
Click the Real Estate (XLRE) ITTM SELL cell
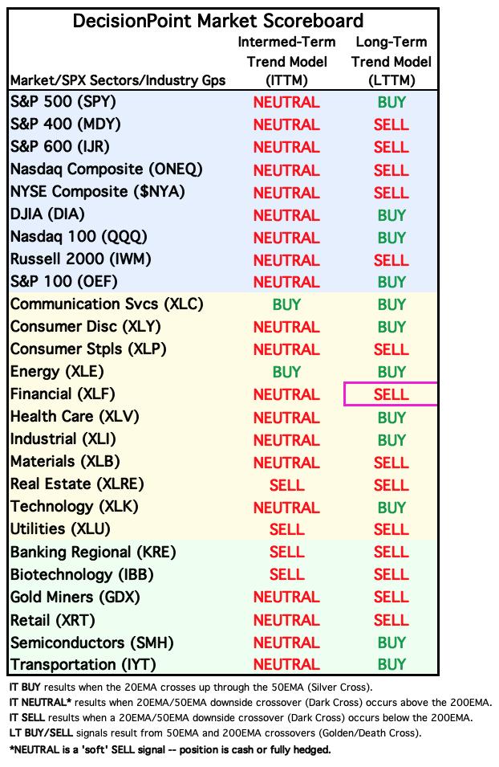pyautogui.click(x=287, y=485)
